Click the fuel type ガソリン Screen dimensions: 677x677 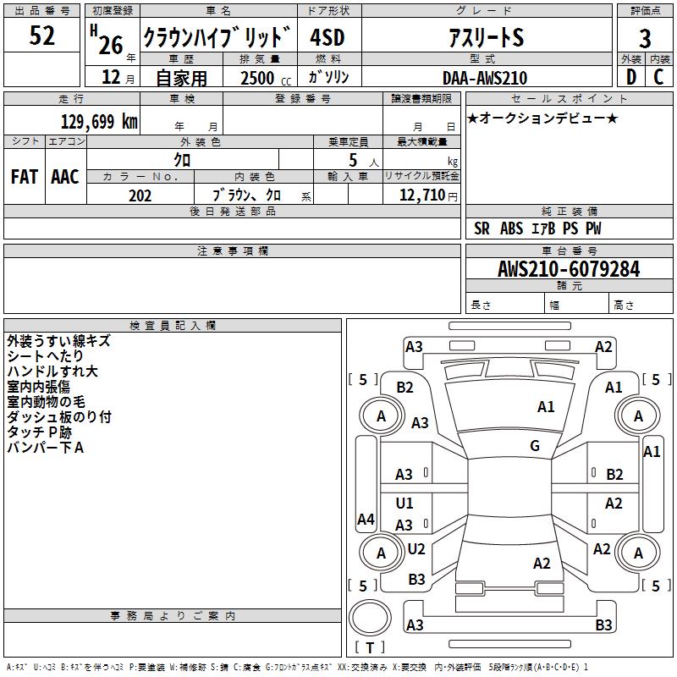click(x=328, y=77)
